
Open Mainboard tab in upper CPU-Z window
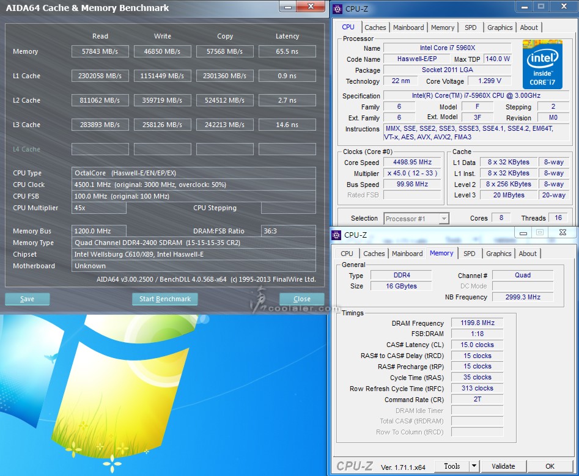[x=408, y=27]
